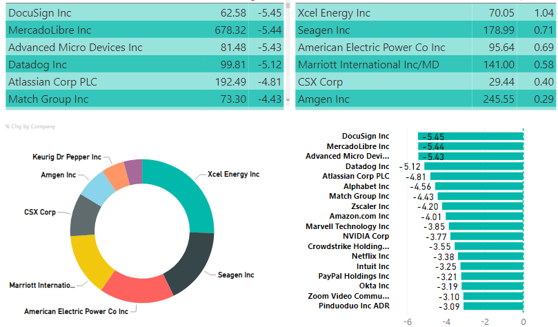Screen dimensions: 558x327
Task: Click the DocuSign Inc table row name
Action: pos(40,13)
